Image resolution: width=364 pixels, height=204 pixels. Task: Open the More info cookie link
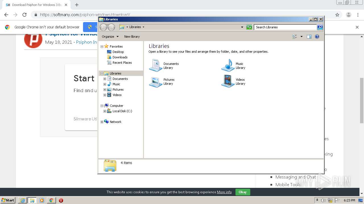[x=224, y=192]
